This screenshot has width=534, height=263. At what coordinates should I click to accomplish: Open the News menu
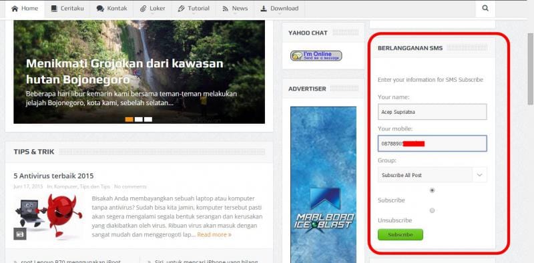click(235, 9)
